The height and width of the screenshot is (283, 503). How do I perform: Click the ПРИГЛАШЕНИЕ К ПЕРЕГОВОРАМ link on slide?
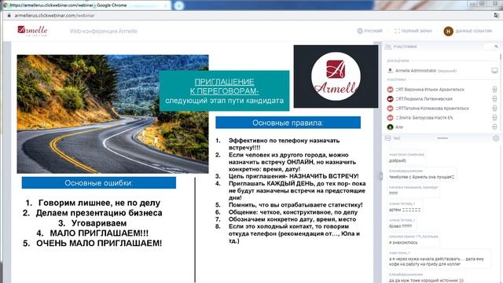pos(224,86)
